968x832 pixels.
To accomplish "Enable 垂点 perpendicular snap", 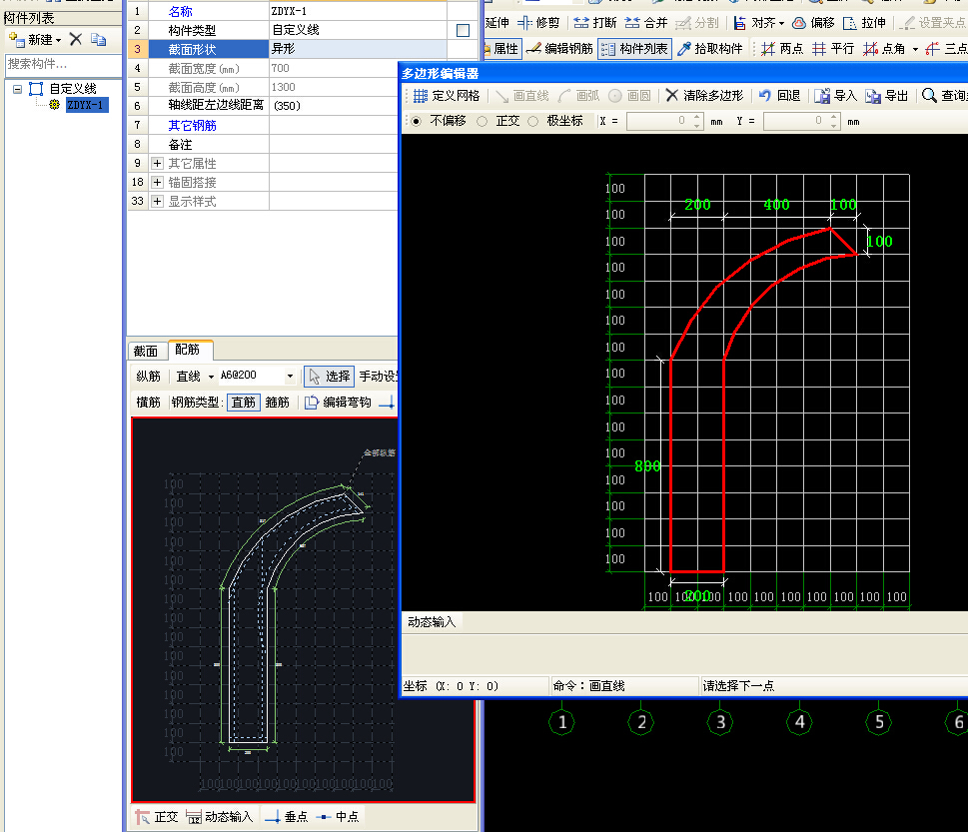I will [286, 817].
